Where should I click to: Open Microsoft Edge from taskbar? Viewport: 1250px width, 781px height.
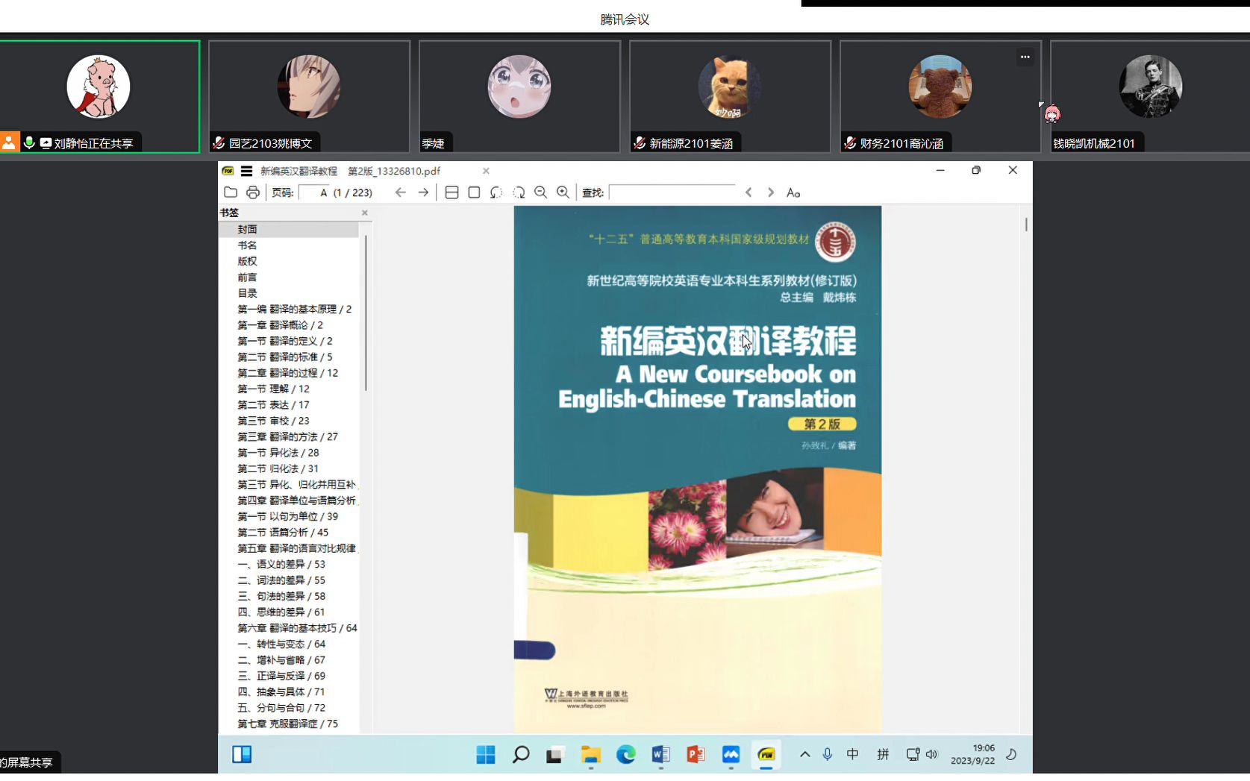(x=625, y=755)
